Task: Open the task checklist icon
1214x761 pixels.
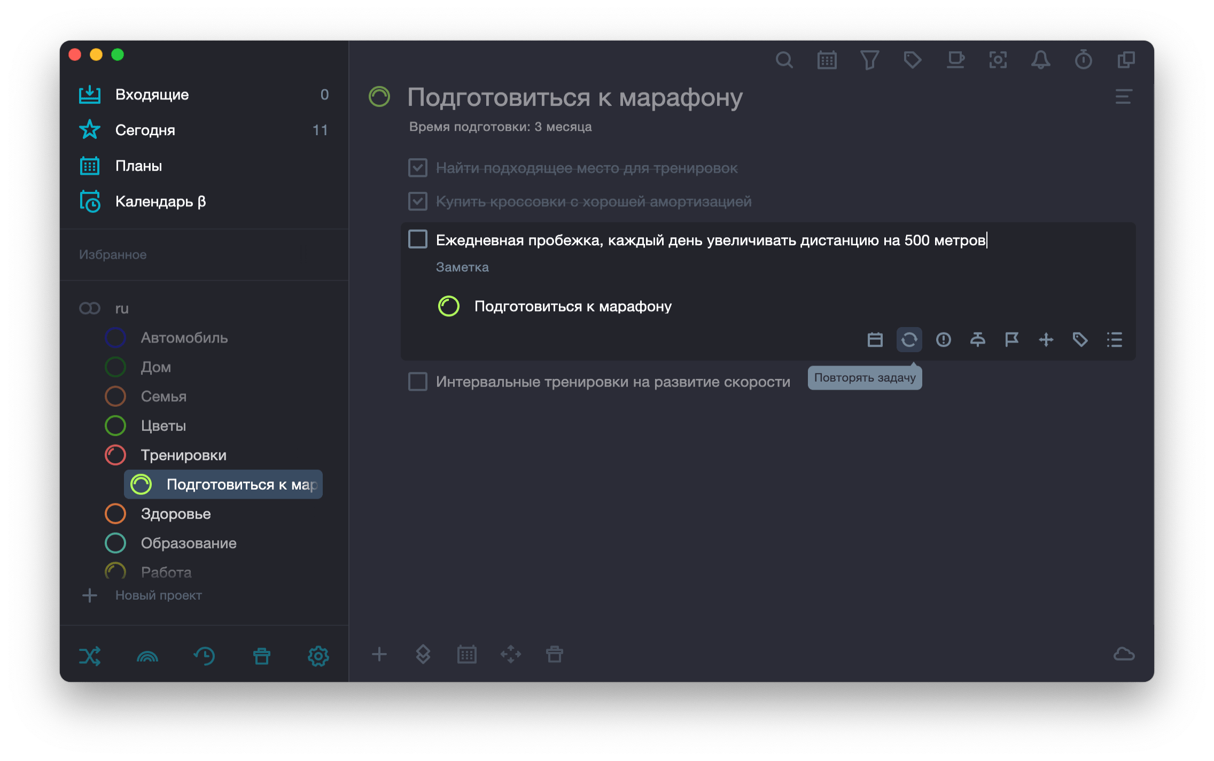Action: (x=1114, y=340)
